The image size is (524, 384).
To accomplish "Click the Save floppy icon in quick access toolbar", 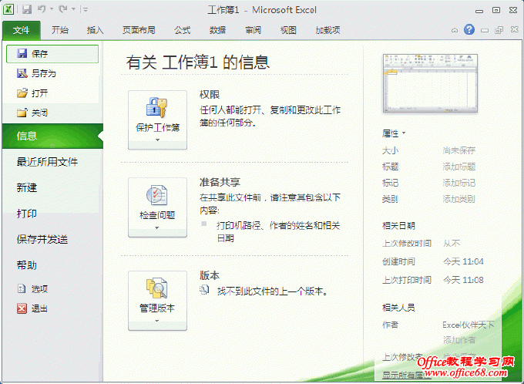I will click(x=27, y=9).
